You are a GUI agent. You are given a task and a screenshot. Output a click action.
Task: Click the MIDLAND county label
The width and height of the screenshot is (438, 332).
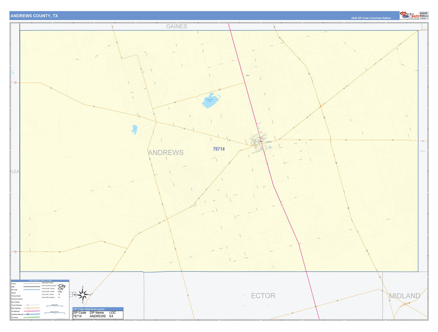405,295
